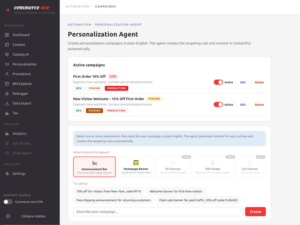Click Automation in the top breadcrumb
This screenshot has width=300, height=225.
78,6
